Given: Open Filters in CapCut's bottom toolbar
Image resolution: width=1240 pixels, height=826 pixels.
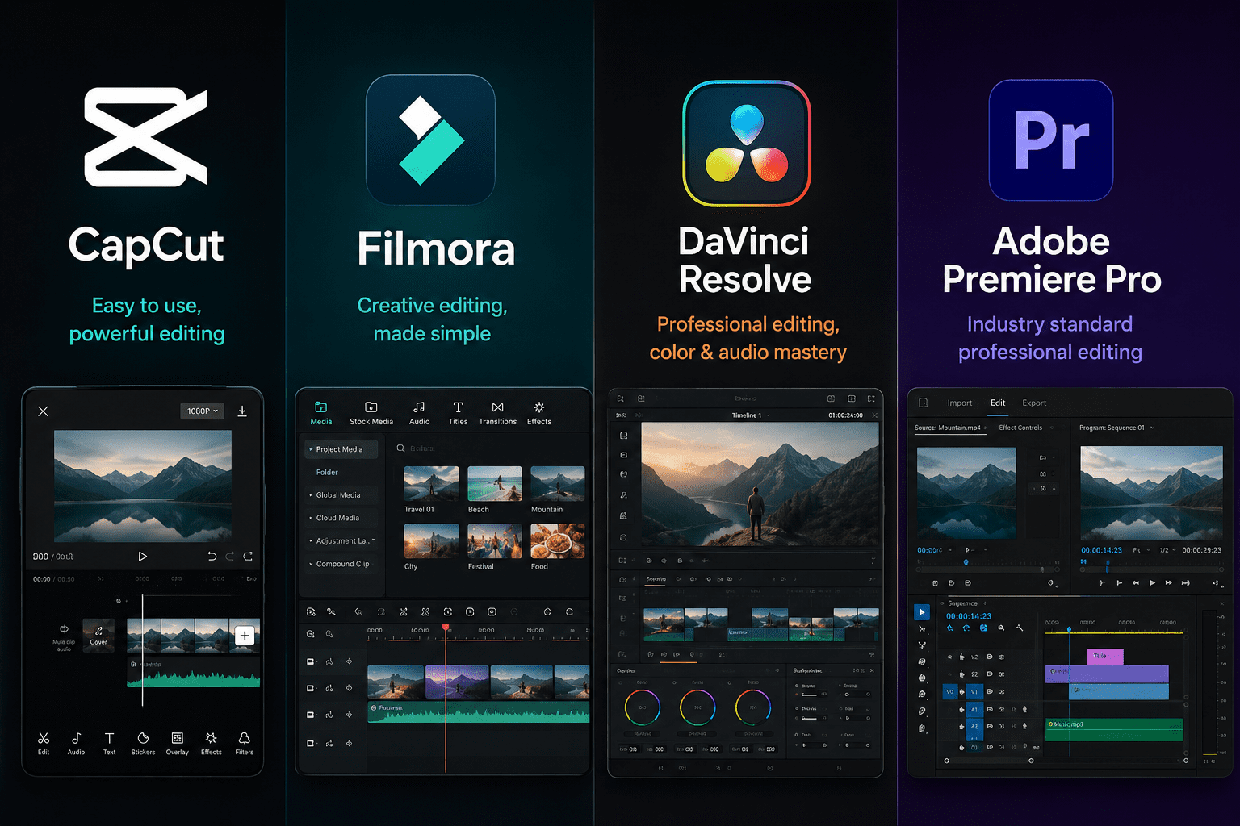Looking at the screenshot, I should [245, 743].
